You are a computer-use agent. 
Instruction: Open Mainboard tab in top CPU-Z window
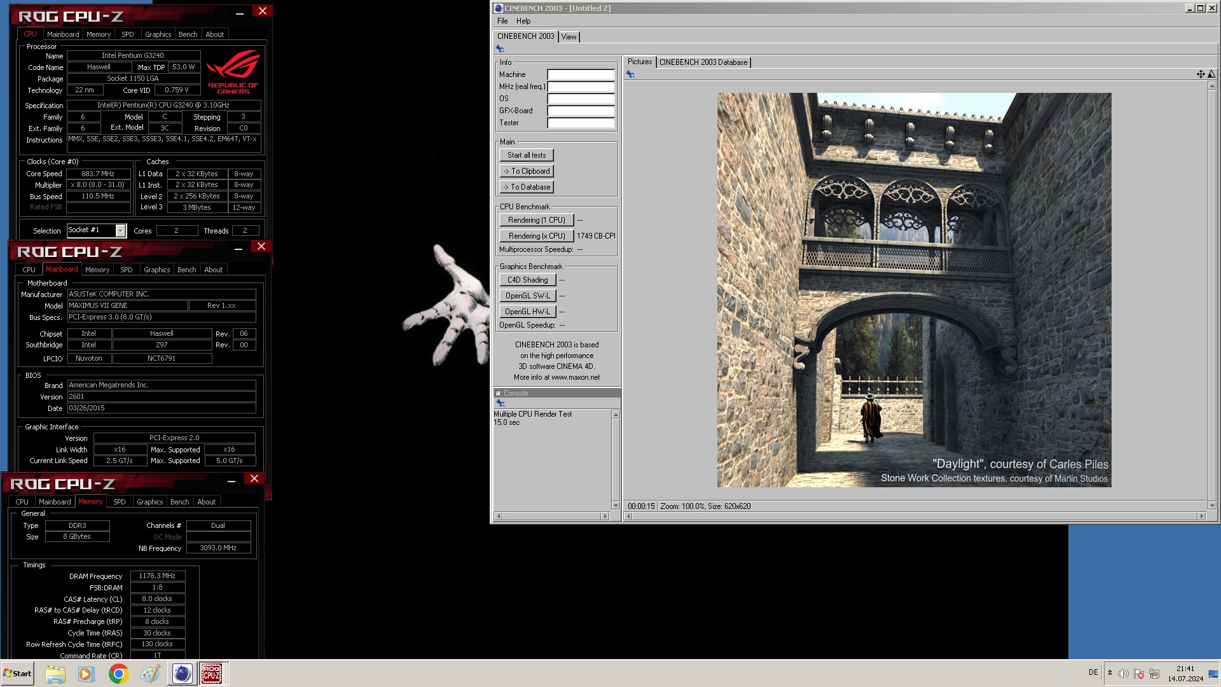click(x=63, y=34)
